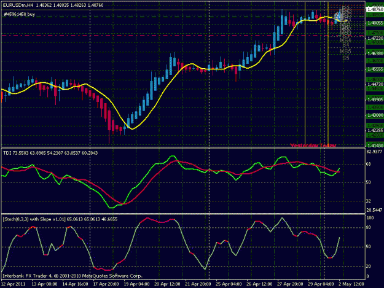Click the 1.48055 price scale label
This screenshot has width=384, height=288.
375,23
